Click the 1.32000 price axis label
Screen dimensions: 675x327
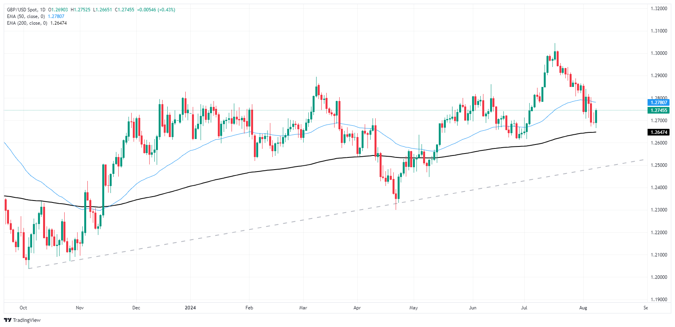(x=659, y=9)
